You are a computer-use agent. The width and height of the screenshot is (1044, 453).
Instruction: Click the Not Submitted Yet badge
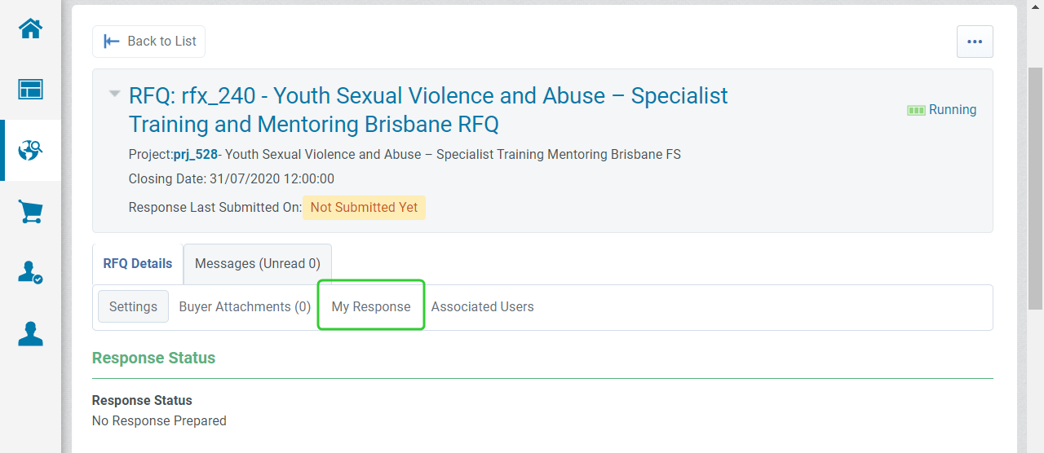(x=364, y=207)
